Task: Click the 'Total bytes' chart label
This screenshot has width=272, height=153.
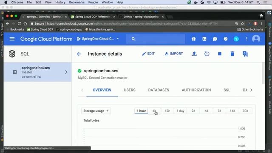Action: (91, 120)
